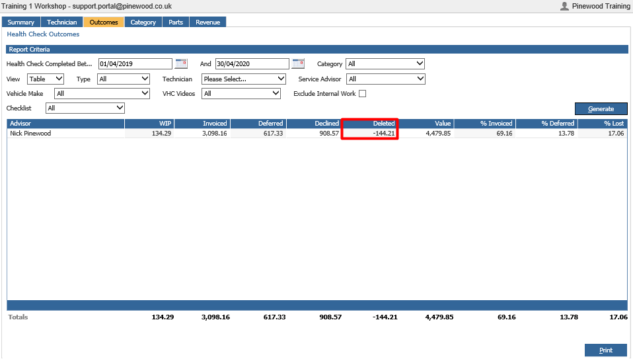Expand the Checklist dropdown
Screen dimensions: 633x361
point(85,108)
